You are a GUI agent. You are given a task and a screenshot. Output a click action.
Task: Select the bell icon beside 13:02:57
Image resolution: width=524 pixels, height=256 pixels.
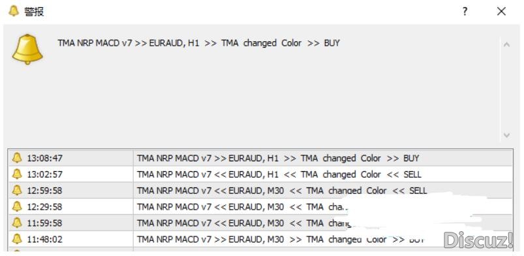click(x=17, y=174)
